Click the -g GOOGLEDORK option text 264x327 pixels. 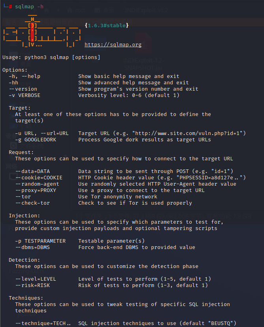pos(36,139)
